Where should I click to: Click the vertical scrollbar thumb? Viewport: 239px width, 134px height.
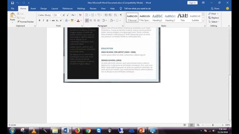pyautogui.click(x=230, y=97)
